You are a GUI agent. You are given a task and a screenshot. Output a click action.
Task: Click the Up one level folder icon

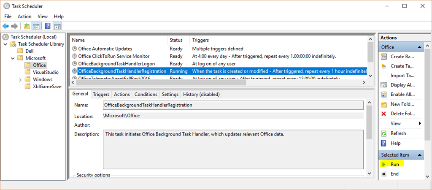(x=27, y=26)
